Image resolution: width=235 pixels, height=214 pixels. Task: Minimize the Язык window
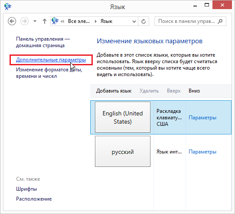(195, 6)
